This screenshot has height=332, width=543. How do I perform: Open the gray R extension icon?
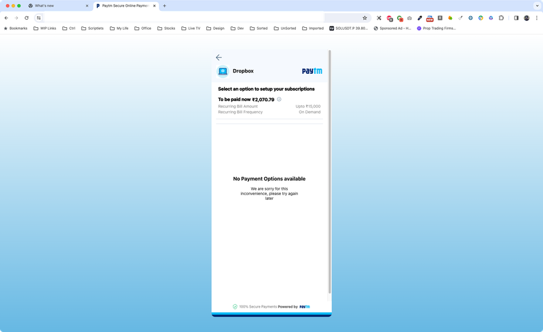440,18
